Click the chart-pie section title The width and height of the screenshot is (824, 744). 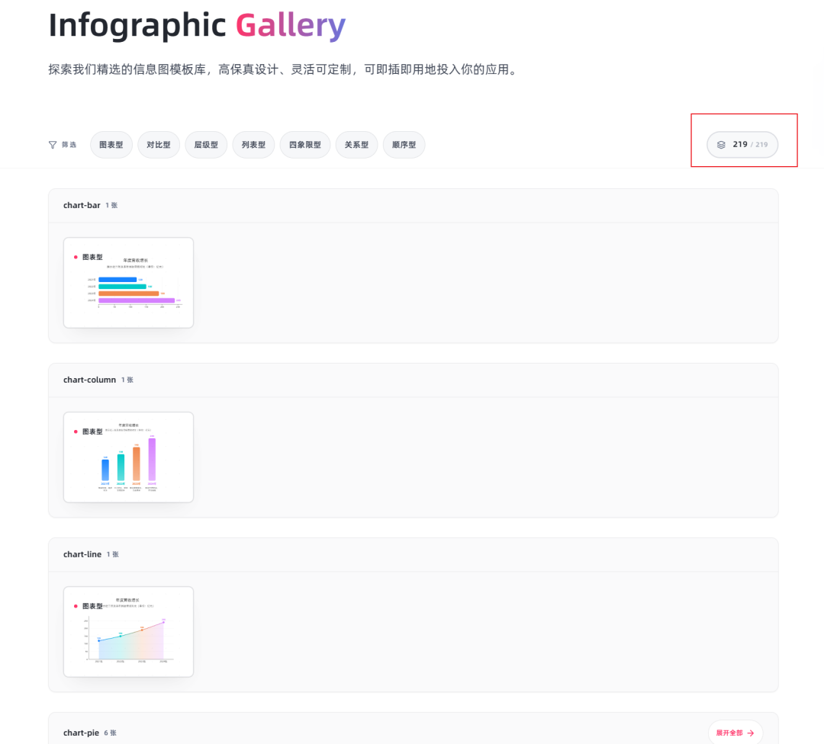point(82,733)
